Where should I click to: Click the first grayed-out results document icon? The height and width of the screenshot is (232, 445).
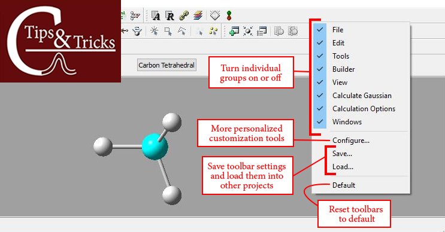click(x=279, y=31)
